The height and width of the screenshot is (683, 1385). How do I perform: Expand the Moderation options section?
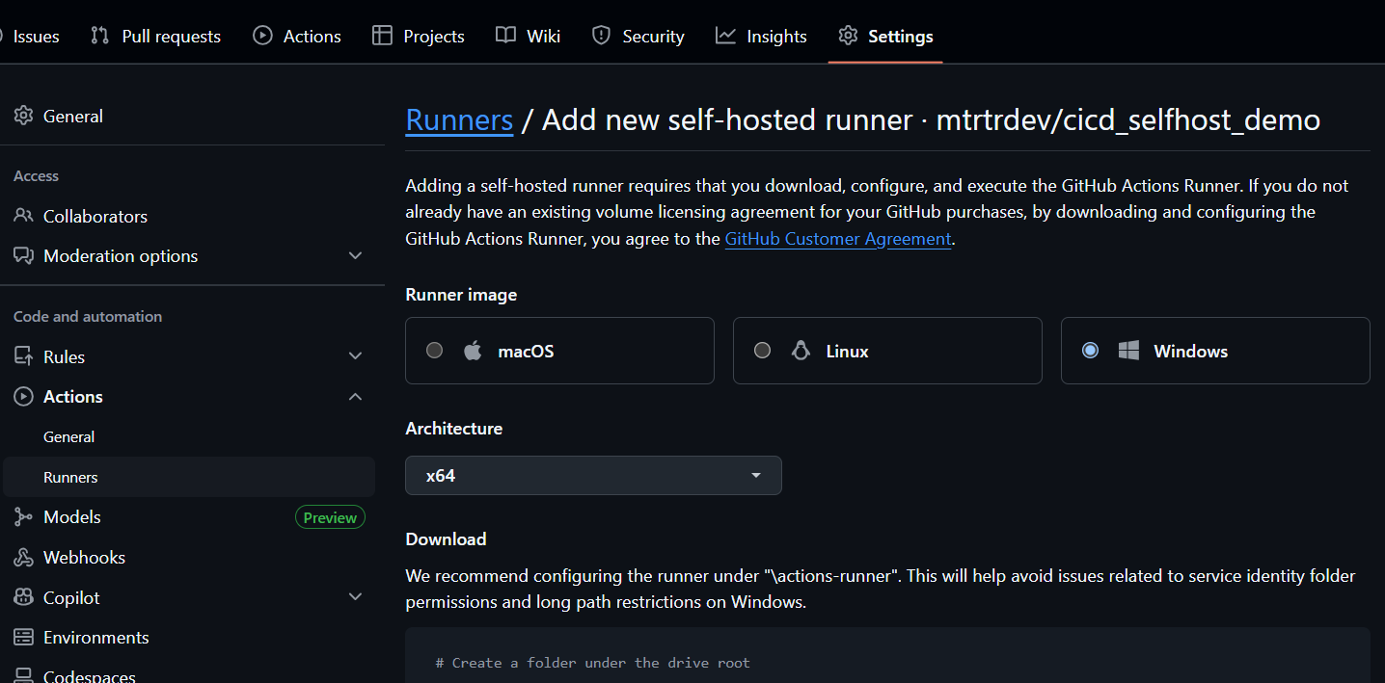pyautogui.click(x=355, y=255)
